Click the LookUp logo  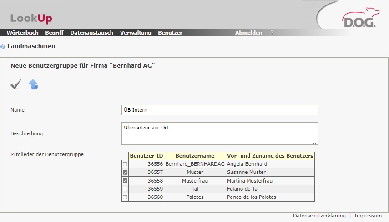click(31, 18)
